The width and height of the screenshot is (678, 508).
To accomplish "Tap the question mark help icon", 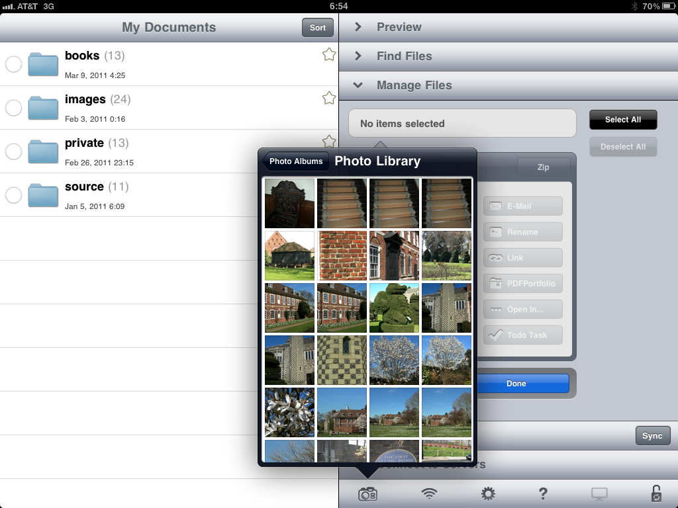I will pyautogui.click(x=543, y=493).
